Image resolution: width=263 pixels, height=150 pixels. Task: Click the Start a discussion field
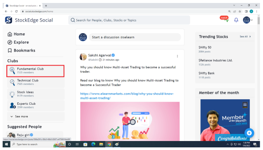(x=135, y=37)
